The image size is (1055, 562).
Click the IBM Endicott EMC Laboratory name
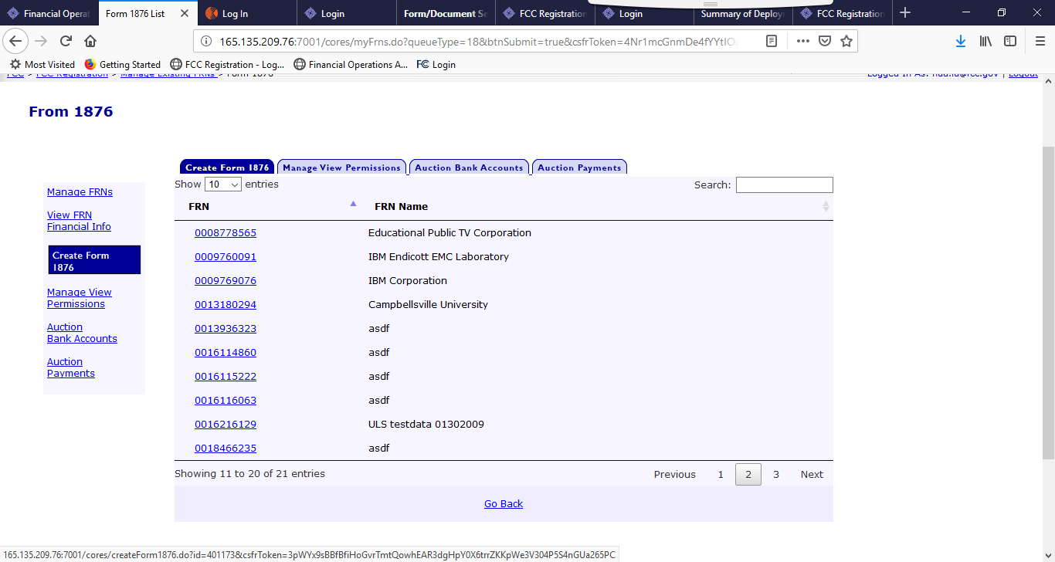(439, 257)
